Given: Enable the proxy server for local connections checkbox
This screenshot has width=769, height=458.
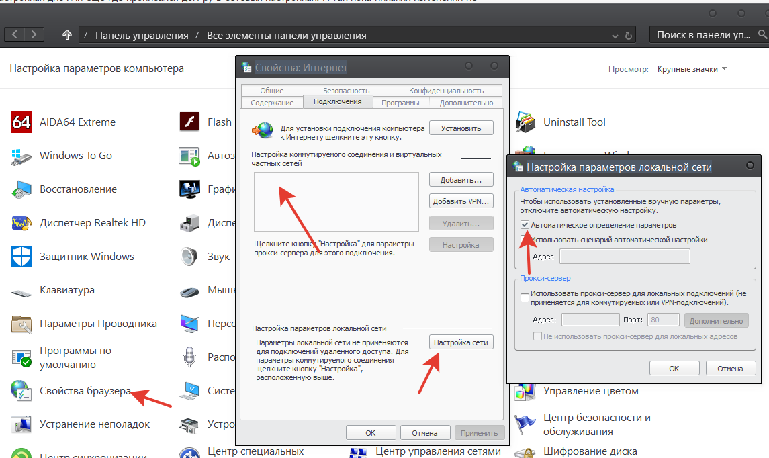Looking at the screenshot, I should point(525,297).
